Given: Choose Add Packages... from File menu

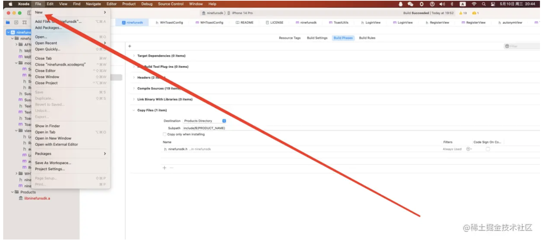Looking at the screenshot, I should point(70,28).
